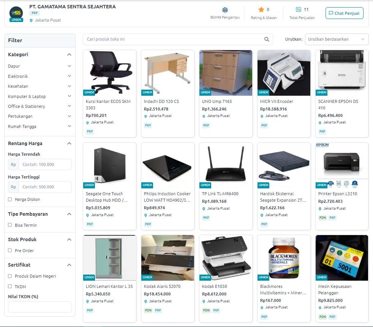373x327 pixels.
Task: Click the store GSS logo avatar
Action: pyautogui.click(x=16, y=14)
